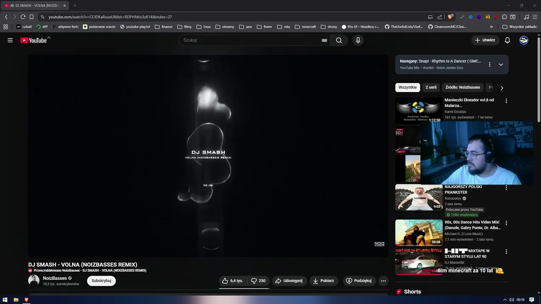
Task: Open Manieczki Ekwador vol.8 thumbnail
Action: pyautogui.click(x=418, y=111)
